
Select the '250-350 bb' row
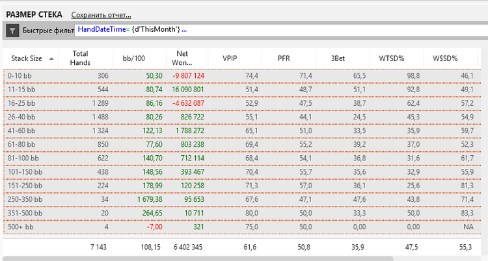[x=242, y=199]
